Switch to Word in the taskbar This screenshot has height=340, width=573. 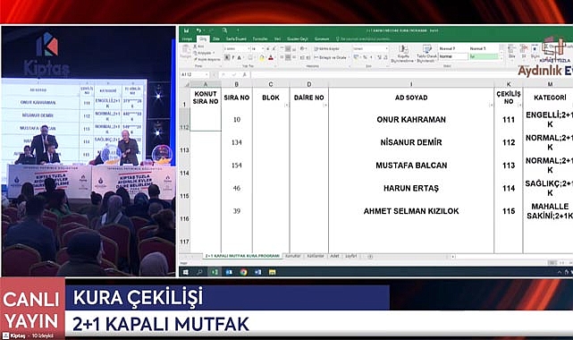[x=258, y=272]
